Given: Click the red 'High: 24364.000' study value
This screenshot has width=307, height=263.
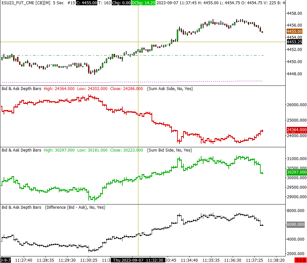Looking at the screenshot, I should coord(59,89).
